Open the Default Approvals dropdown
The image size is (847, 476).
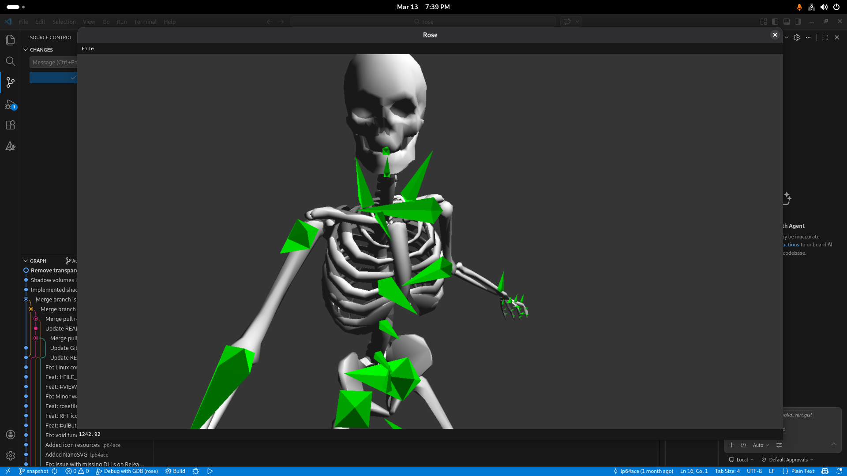point(788,460)
